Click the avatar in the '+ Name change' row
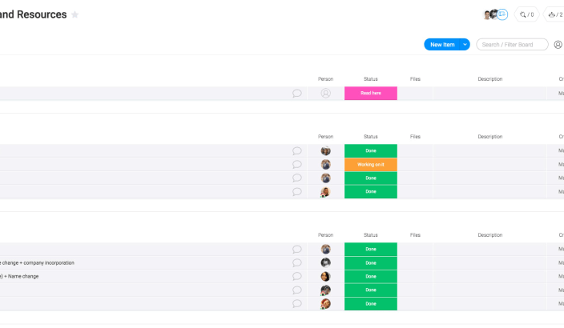This screenshot has width=564, height=328. pyautogui.click(x=325, y=277)
